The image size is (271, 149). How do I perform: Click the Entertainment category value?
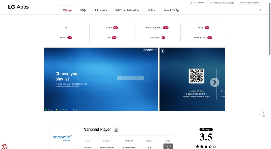tap(107, 148)
